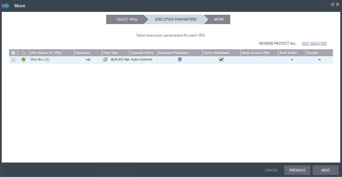Image resolution: width=342 pixels, height=177 pixels.
Task: Click the green status check icon for Win-Srv
Action: click(24, 59)
